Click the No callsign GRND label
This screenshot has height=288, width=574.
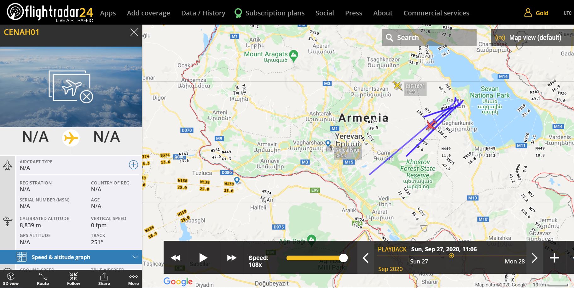pyautogui.click(x=348, y=153)
